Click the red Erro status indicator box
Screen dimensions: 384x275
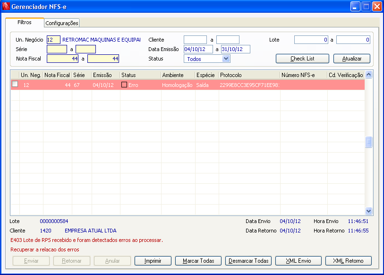point(124,85)
